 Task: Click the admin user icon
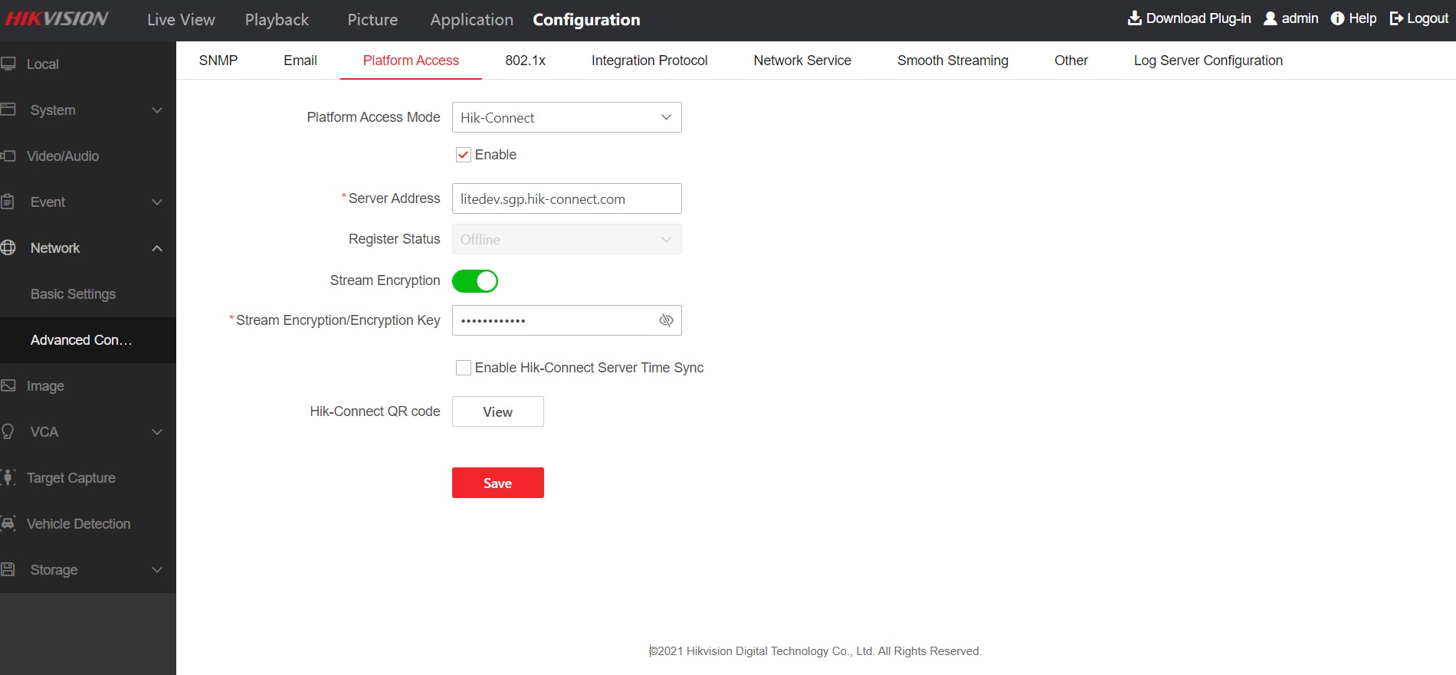pos(1270,18)
